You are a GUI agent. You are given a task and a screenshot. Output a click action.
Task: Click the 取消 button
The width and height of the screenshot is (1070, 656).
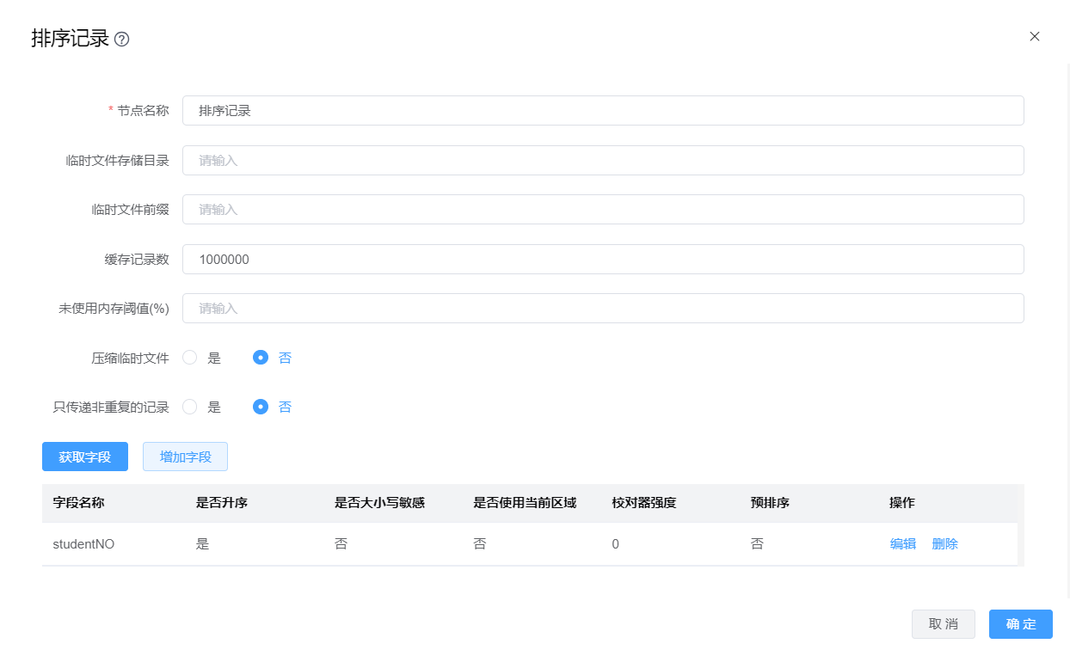(x=943, y=624)
